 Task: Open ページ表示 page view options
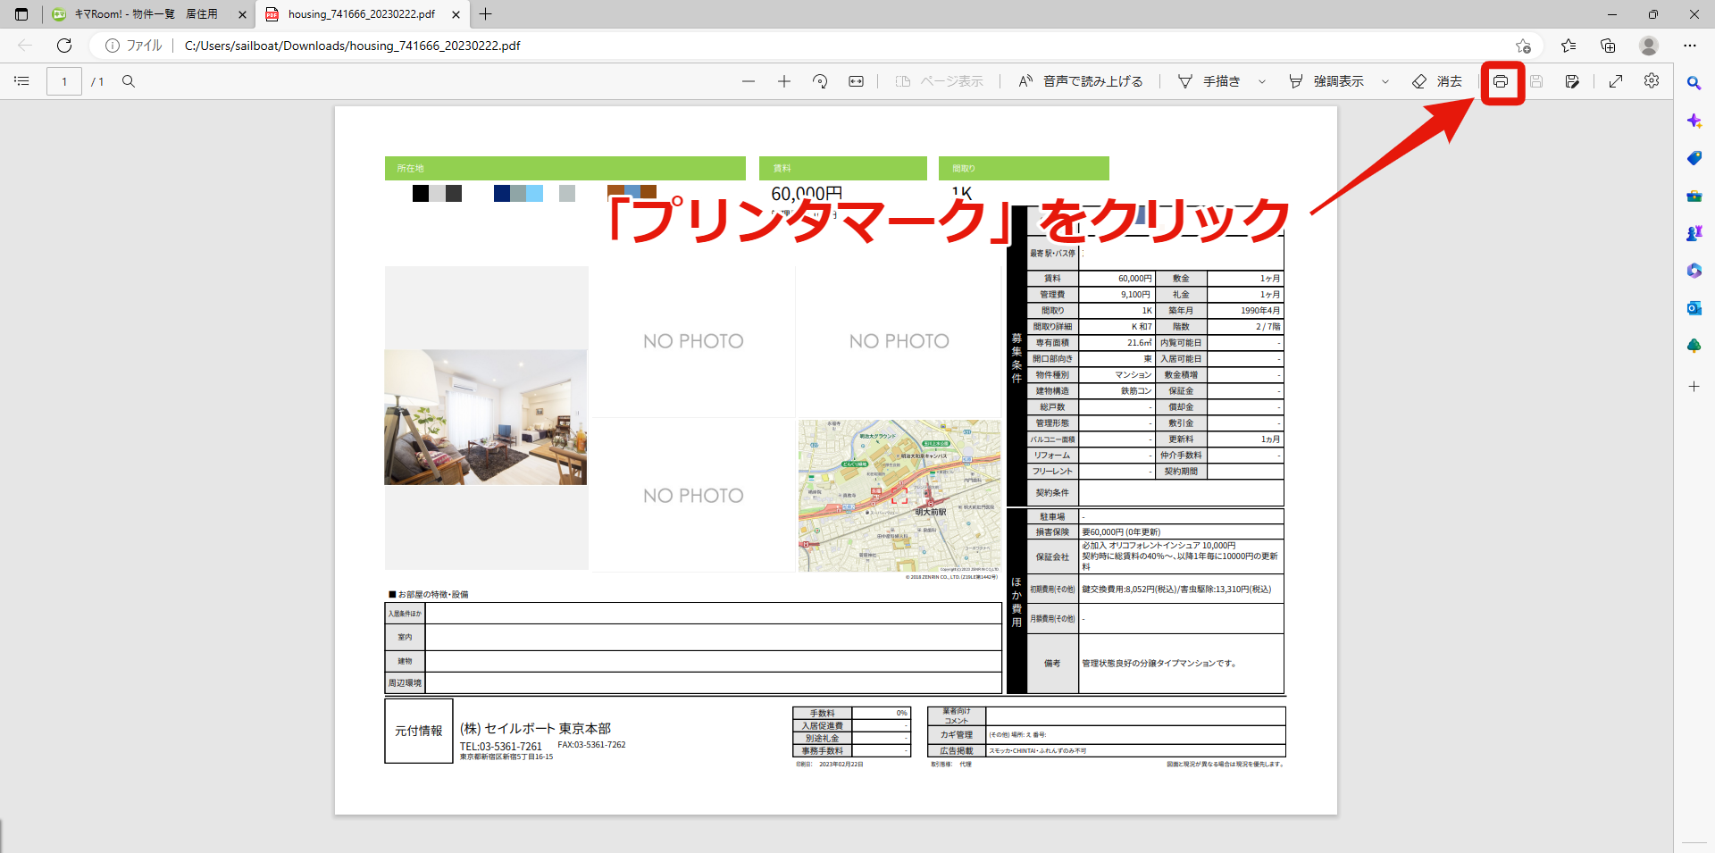tap(939, 81)
